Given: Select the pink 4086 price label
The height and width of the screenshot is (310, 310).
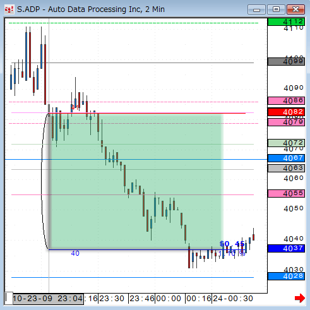Looking at the screenshot, I should click(286, 100).
